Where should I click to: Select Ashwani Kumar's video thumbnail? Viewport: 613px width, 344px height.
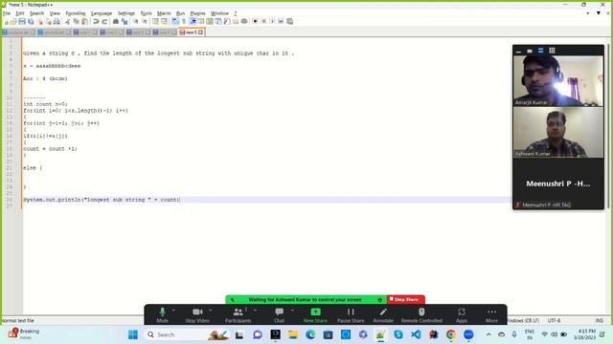557,132
